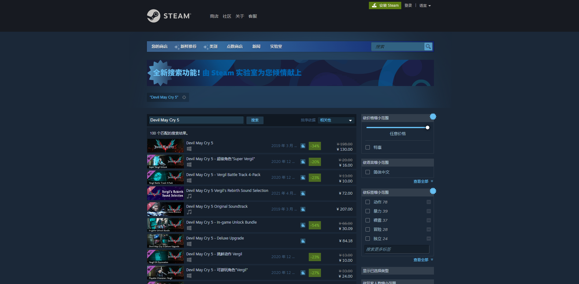Open the 客服 support page
579x284 pixels.
253,16
